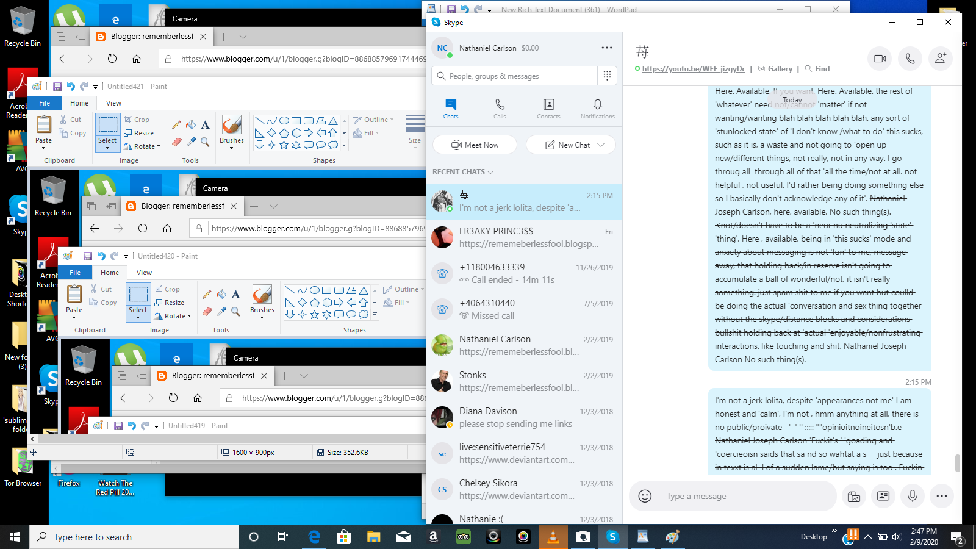Switch to View tab in Untitled421 Paint

pos(114,103)
